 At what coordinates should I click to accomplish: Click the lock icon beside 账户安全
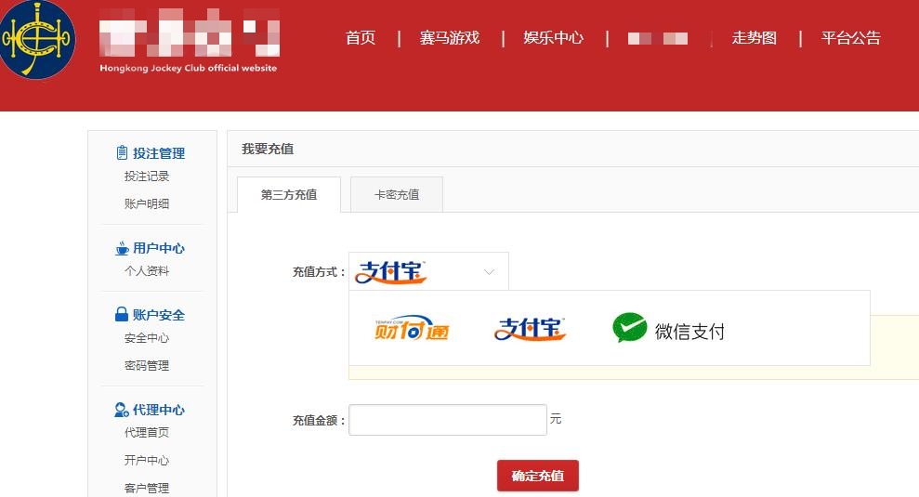coord(122,315)
